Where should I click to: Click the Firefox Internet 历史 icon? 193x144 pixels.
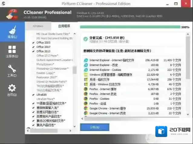(86, 94)
